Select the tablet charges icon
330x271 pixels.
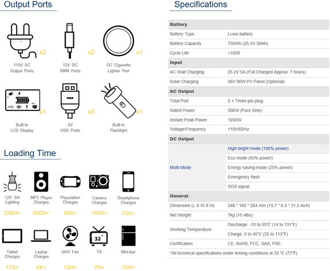(12, 236)
